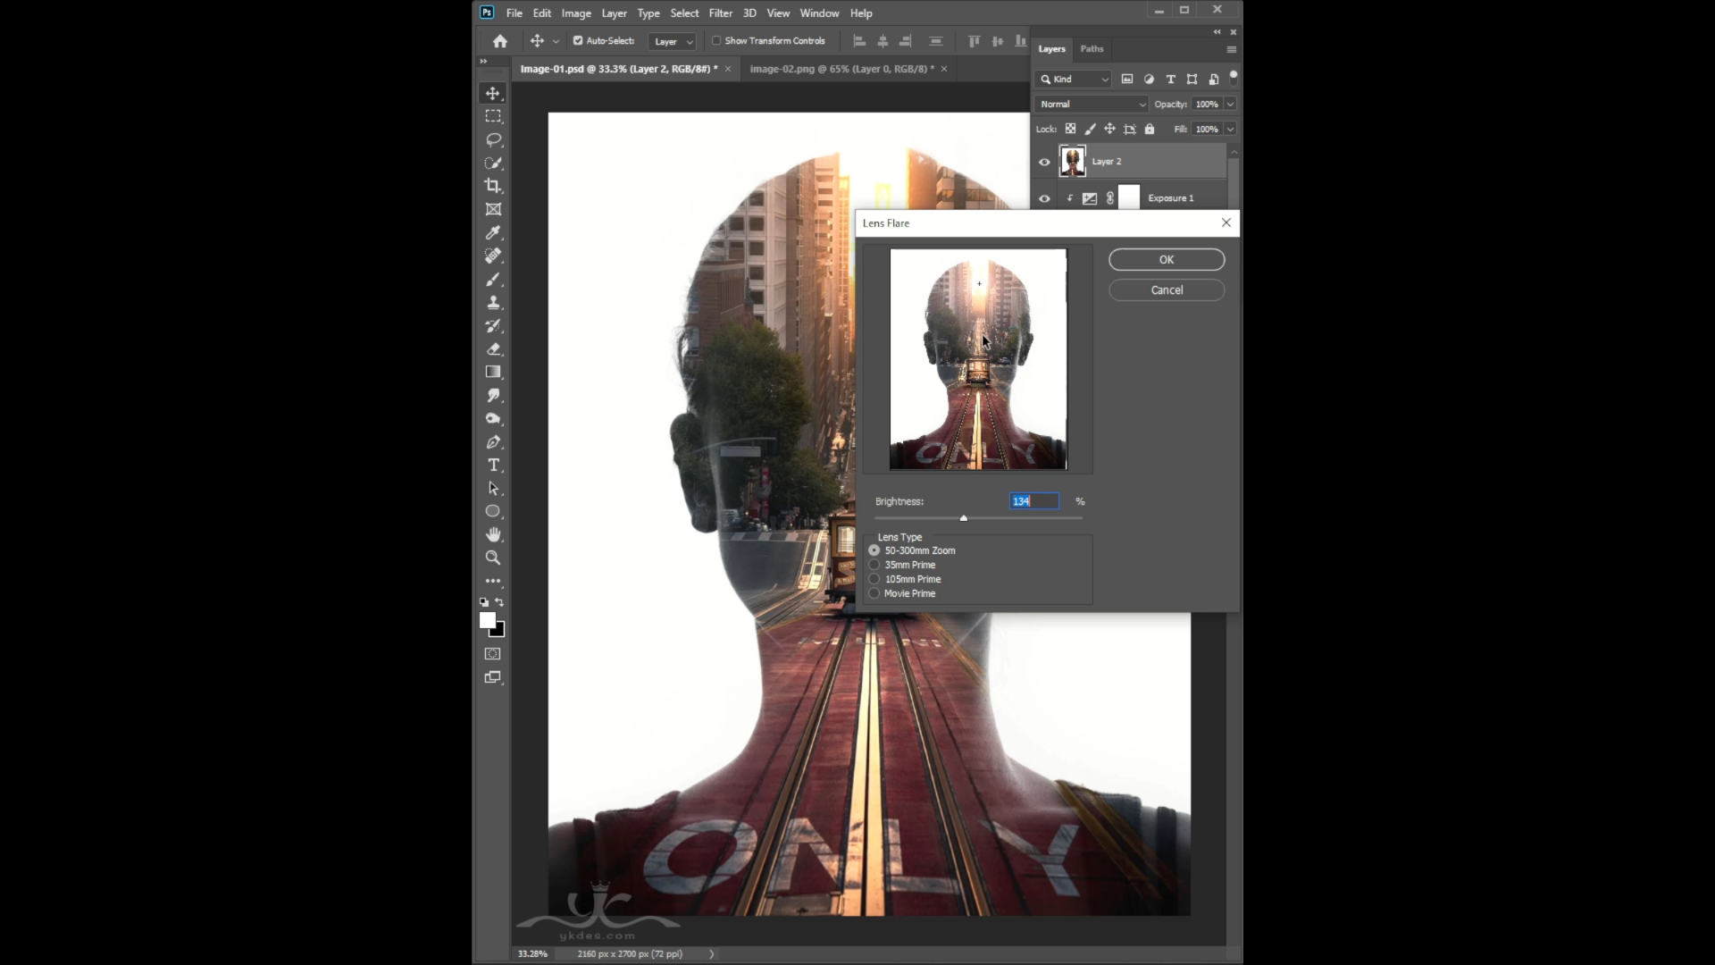Expand the tools panel double arrow

pos(483,61)
